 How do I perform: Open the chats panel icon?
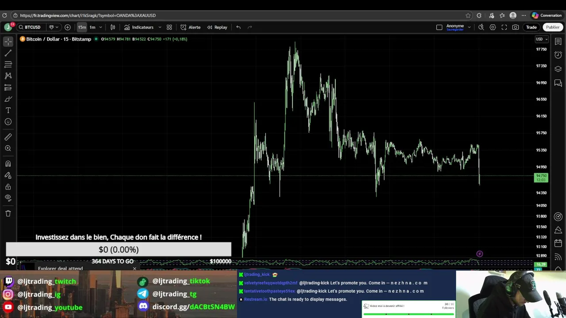(x=558, y=83)
